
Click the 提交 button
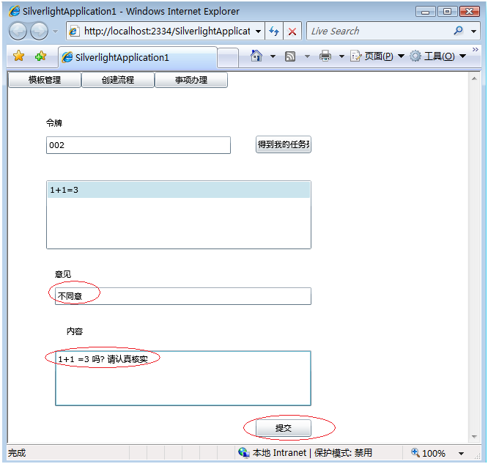[284, 428]
